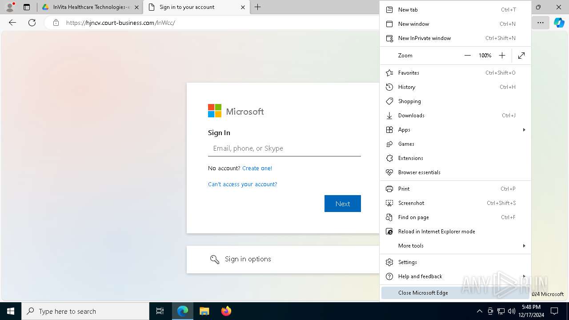This screenshot has height=320, width=569.
Task: Open File Explorer from taskbar
Action: pos(204,311)
